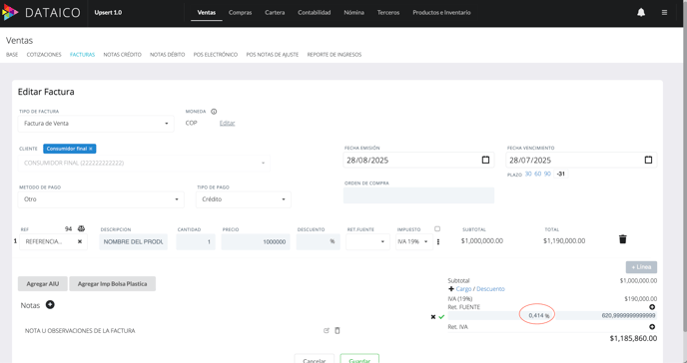Switch to FACTURAS tab
The image size is (687, 363).
click(x=82, y=55)
